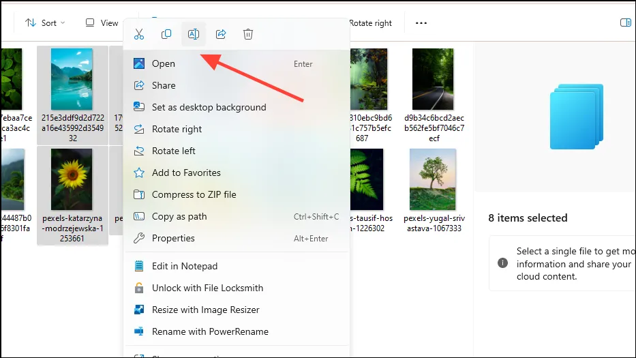Click the Delete trash can icon

pyautogui.click(x=249, y=34)
